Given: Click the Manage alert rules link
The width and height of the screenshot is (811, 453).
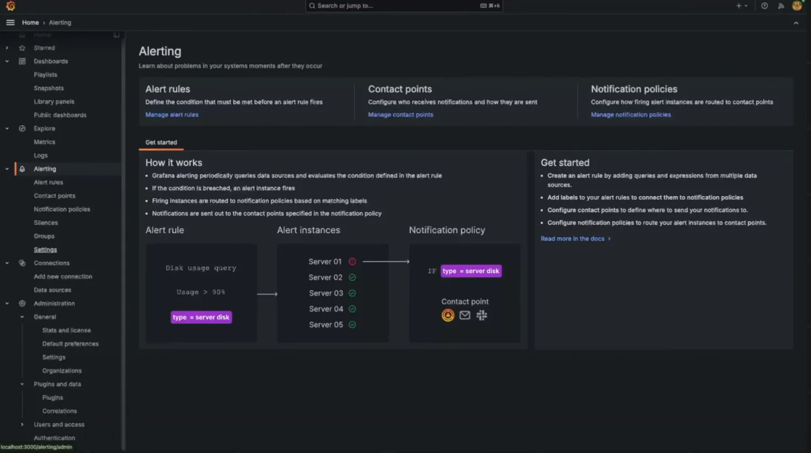Looking at the screenshot, I should pos(172,115).
